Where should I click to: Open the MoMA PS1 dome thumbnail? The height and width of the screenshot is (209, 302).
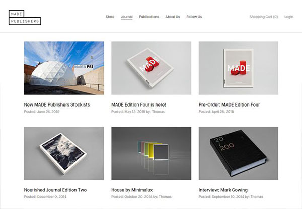tap(64, 68)
